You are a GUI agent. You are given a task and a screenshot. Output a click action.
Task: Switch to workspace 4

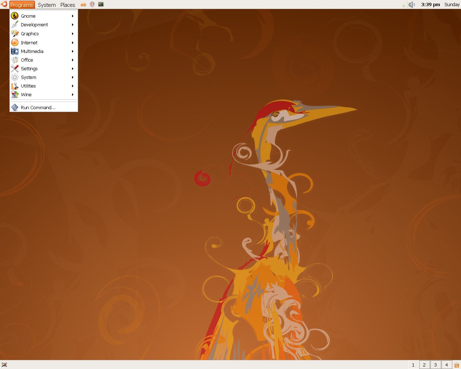point(447,365)
